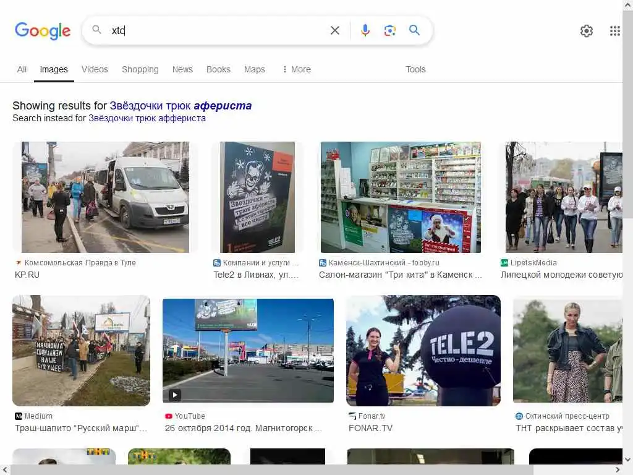Open the FONAR.TV result title
The image size is (633, 475).
click(370, 428)
